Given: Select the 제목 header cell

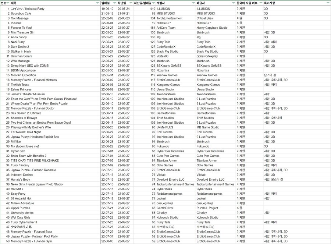Looking at the screenshot, I should [x=55, y=3].
